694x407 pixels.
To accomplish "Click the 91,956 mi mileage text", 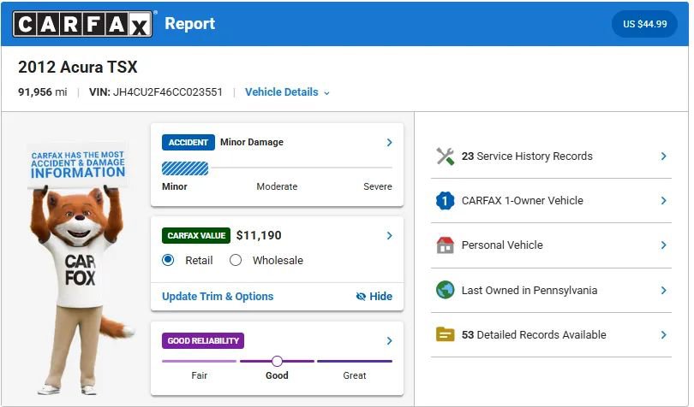I will click(43, 92).
